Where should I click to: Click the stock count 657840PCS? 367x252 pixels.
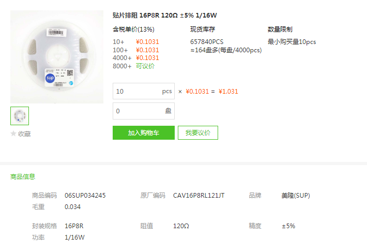pos(207,42)
